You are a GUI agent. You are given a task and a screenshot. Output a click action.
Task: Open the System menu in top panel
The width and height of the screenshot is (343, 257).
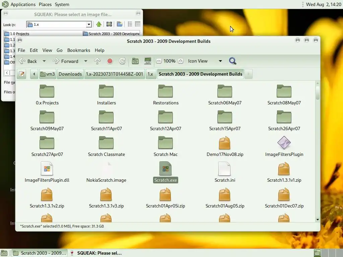click(x=62, y=4)
